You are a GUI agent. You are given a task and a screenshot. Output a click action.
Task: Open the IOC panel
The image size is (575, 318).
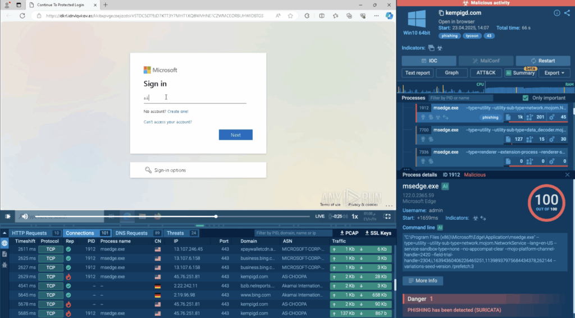(x=429, y=61)
